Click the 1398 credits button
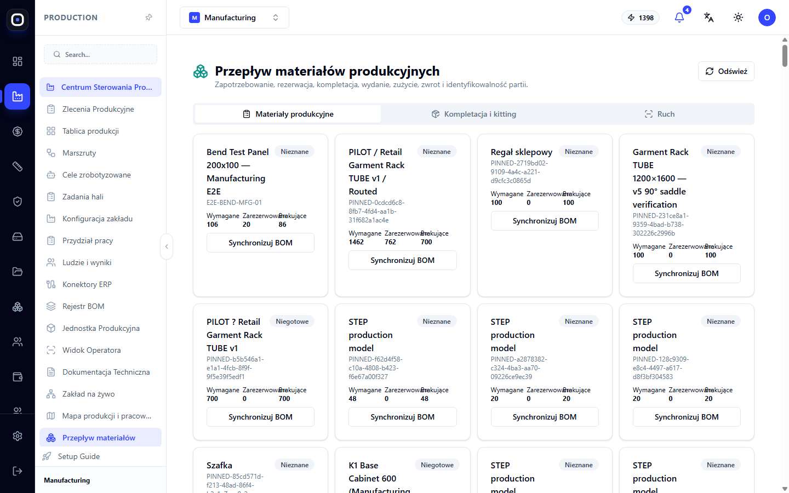The width and height of the screenshot is (789, 493). (x=641, y=18)
